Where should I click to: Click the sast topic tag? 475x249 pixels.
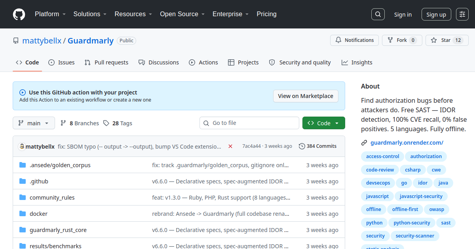pos(446,223)
